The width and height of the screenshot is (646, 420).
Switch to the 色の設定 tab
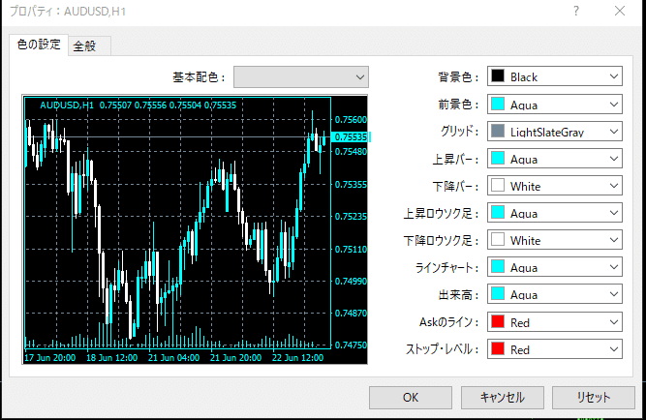click(x=39, y=45)
